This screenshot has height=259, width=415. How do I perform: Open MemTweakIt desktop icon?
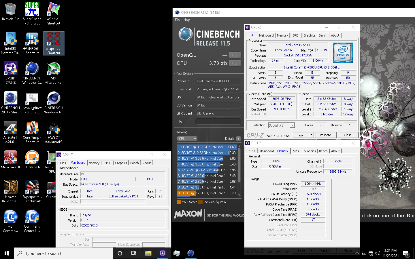click(x=10, y=160)
